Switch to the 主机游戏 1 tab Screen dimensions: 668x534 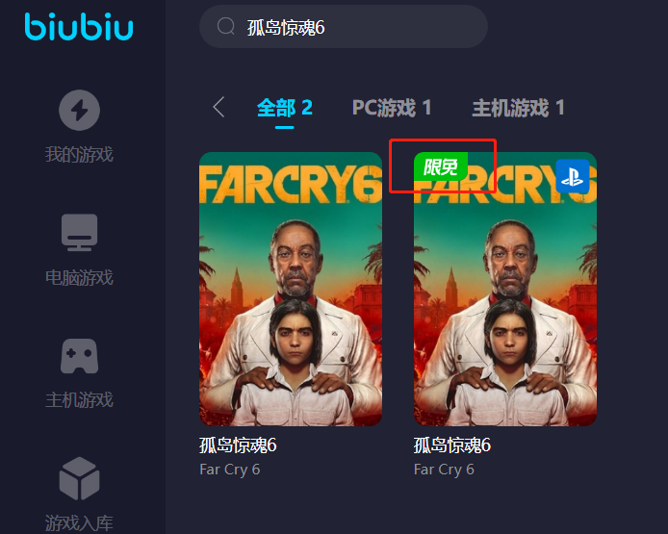(518, 108)
